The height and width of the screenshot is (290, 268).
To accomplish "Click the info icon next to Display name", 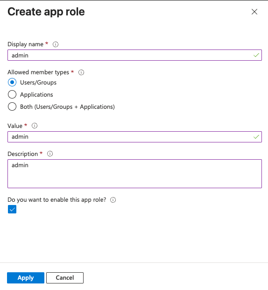I will pyautogui.click(x=56, y=44).
